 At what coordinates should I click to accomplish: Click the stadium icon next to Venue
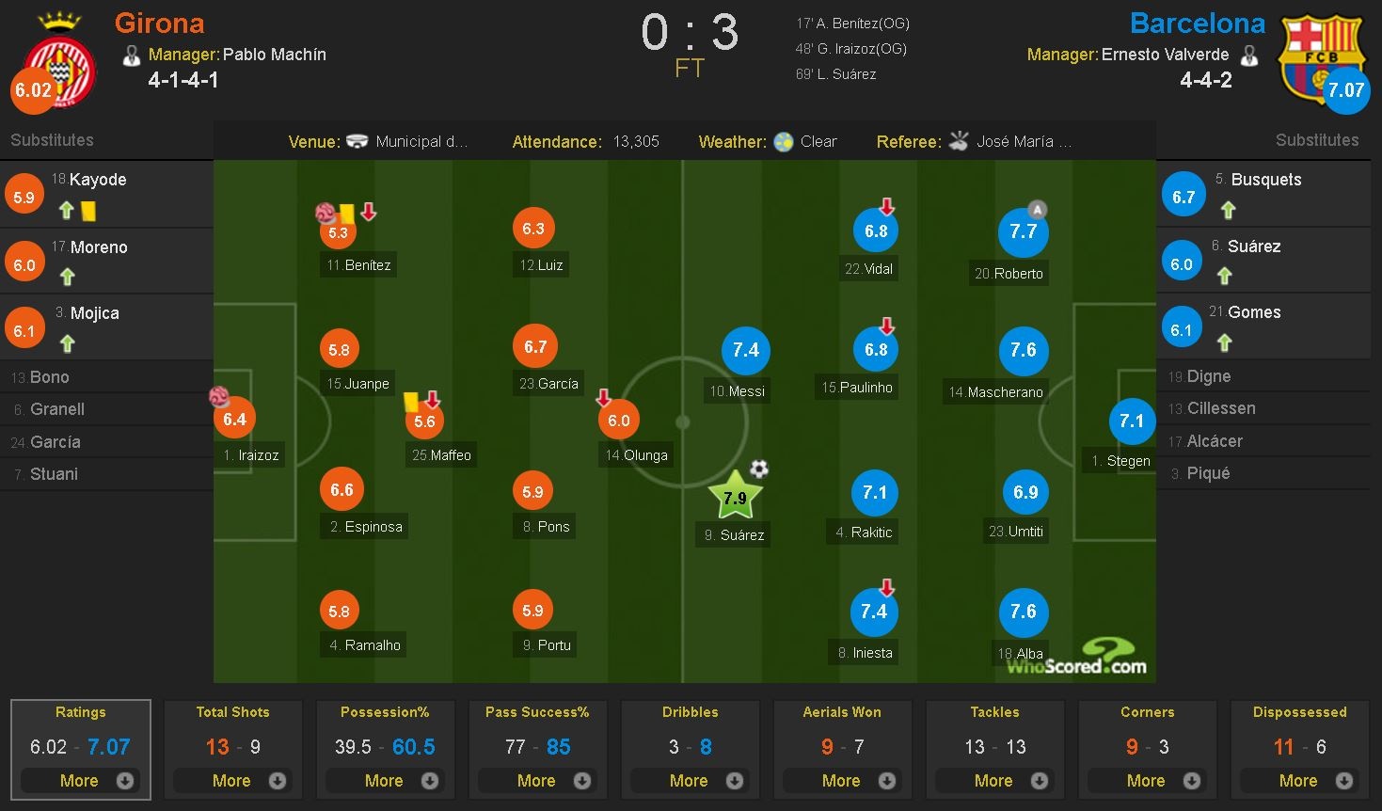357,142
